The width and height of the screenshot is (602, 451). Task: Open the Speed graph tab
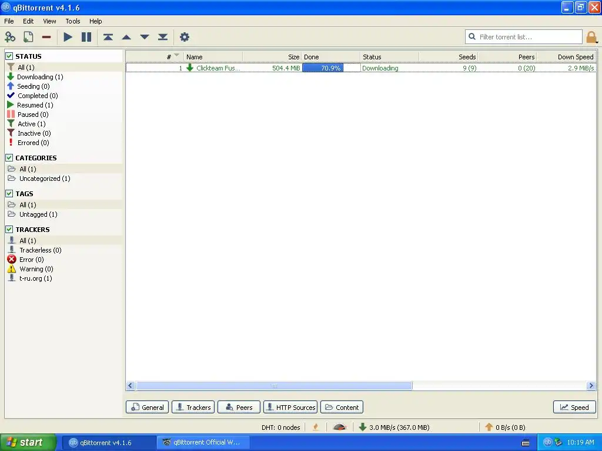point(575,408)
